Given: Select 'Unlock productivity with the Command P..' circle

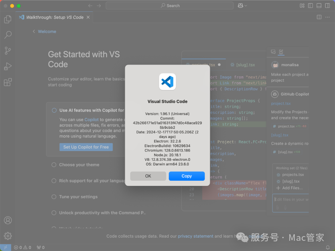Looking at the screenshot, I should [x=54, y=213].
